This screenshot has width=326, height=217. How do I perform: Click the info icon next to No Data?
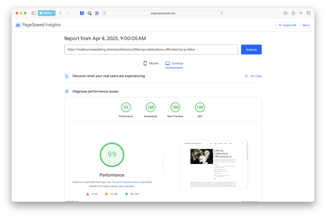246,76
